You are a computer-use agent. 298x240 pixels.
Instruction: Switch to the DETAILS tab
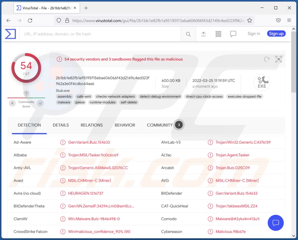coord(61,125)
